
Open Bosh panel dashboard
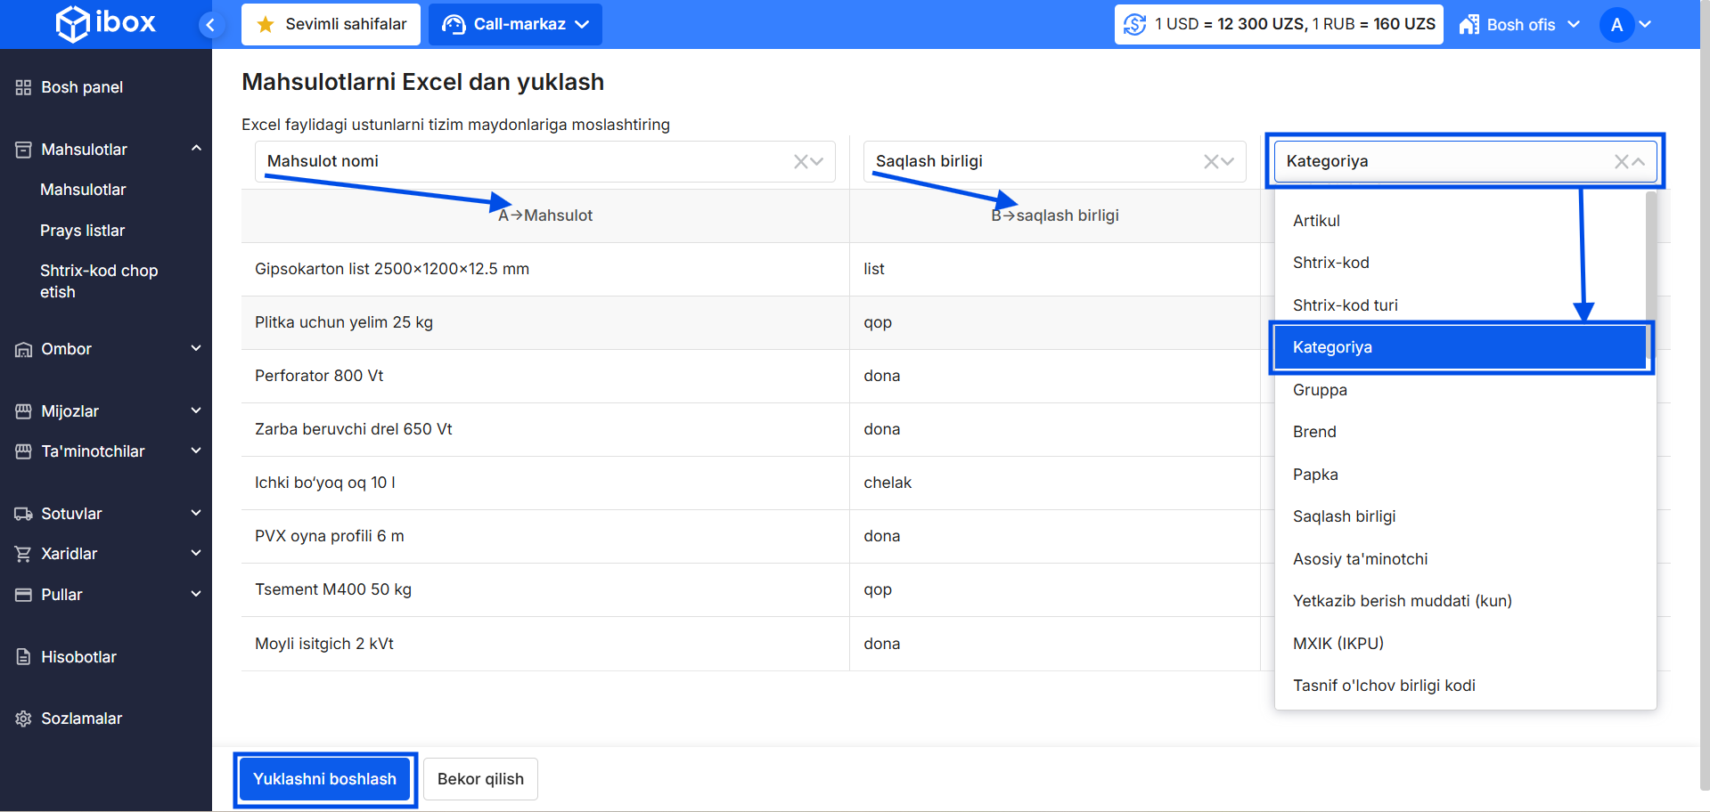click(81, 87)
